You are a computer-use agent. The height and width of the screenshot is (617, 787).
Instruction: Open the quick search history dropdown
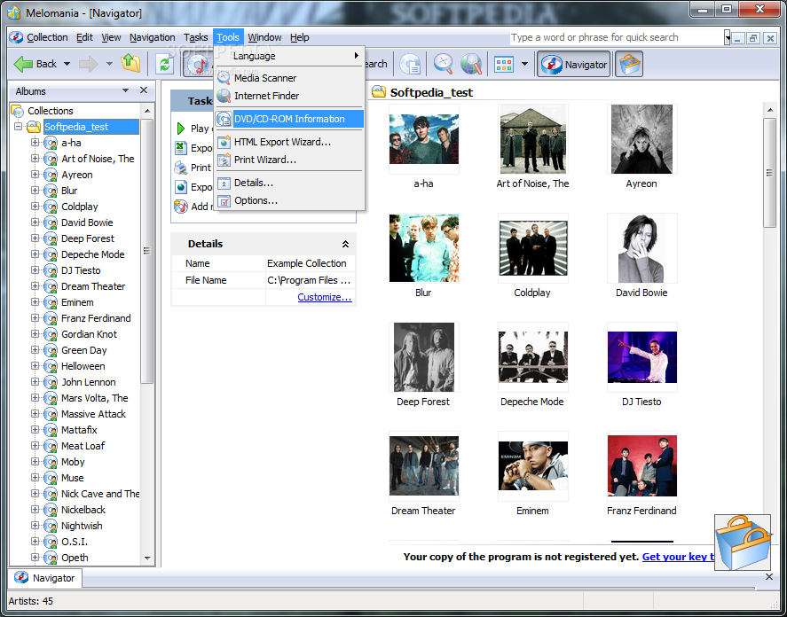click(x=727, y=37)
